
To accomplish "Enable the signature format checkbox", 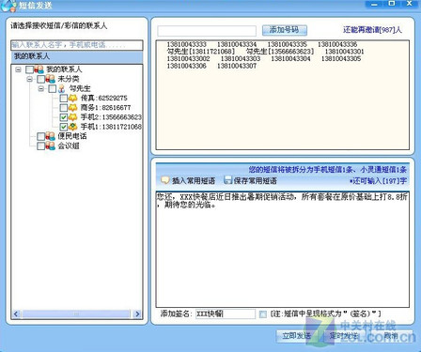I will [x=263, y=314].
